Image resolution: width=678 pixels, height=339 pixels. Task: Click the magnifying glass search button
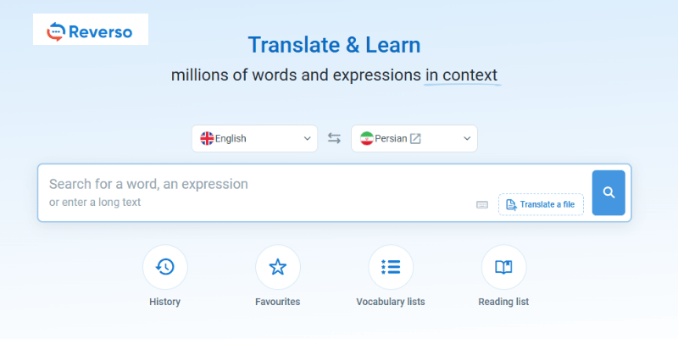[x=609, y=192]
